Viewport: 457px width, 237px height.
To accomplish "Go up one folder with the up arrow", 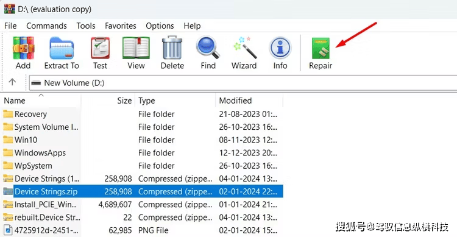I will 12,82.
